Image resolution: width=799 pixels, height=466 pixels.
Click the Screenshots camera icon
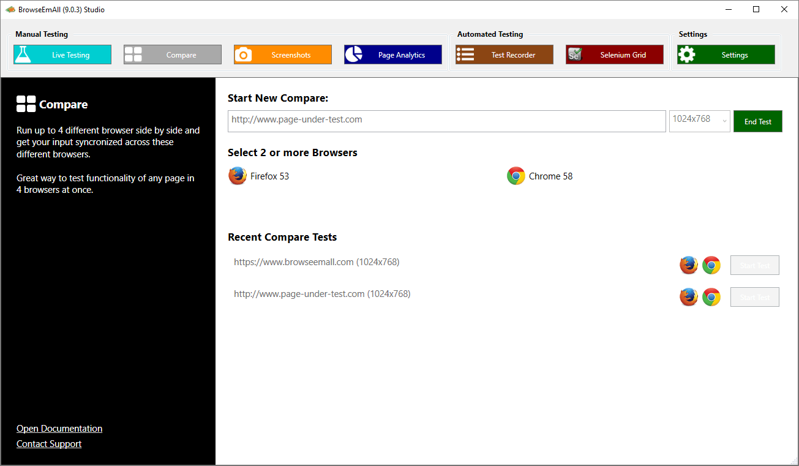pyautogui.click(x=244, y=54)
